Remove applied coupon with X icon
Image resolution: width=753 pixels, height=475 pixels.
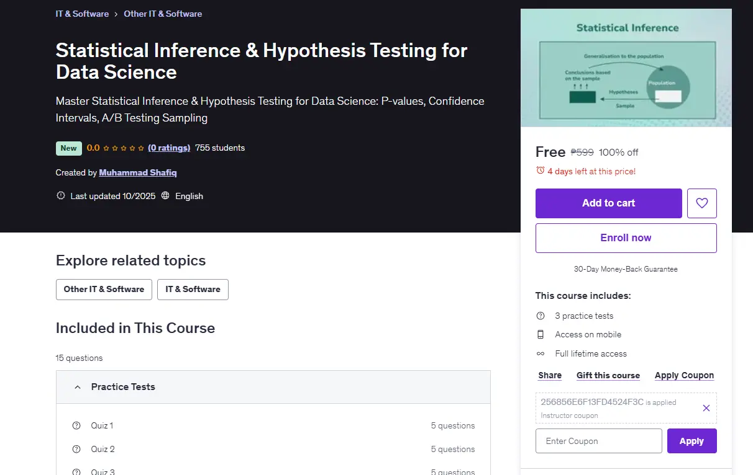click(706, 408)
